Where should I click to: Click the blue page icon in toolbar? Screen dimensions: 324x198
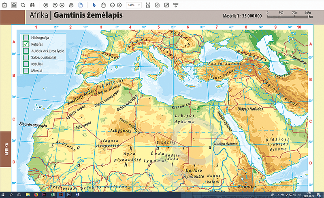[80, 5]
